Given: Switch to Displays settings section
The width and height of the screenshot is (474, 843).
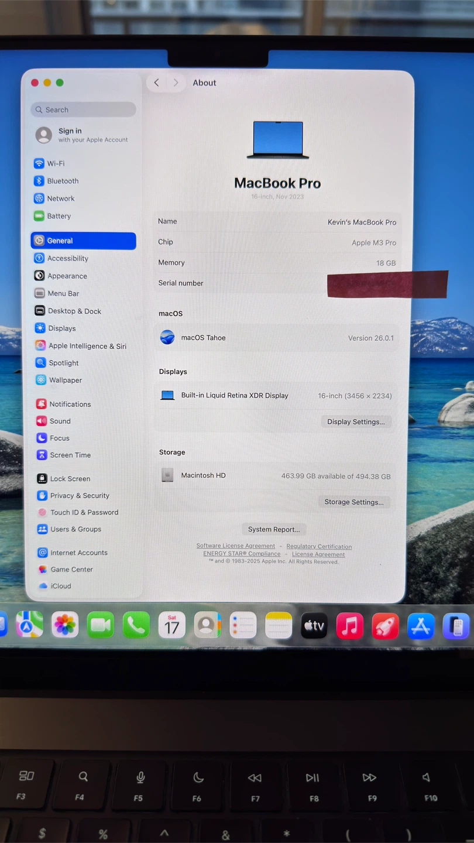Looking at the screenshot, I should pos(61,328).
